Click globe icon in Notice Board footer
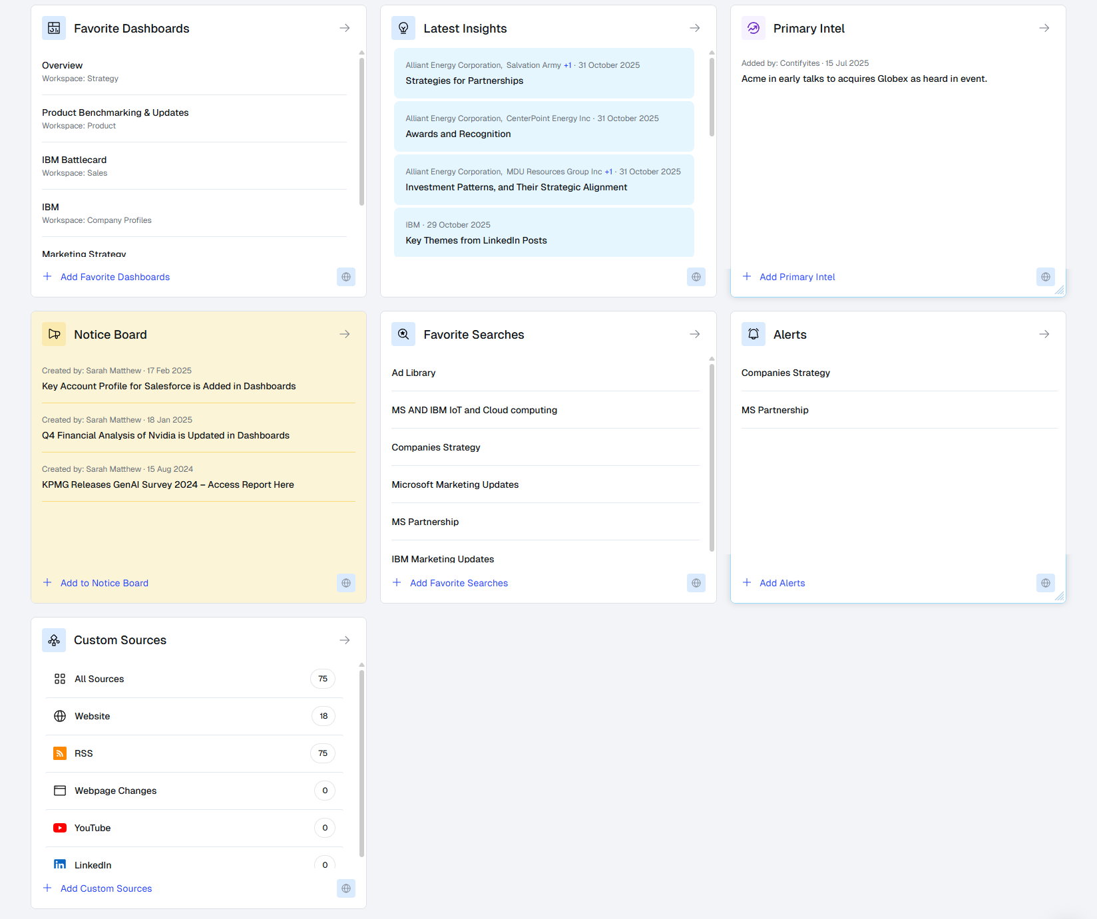This screenshot has width=1097, height=919. [346, 583]
